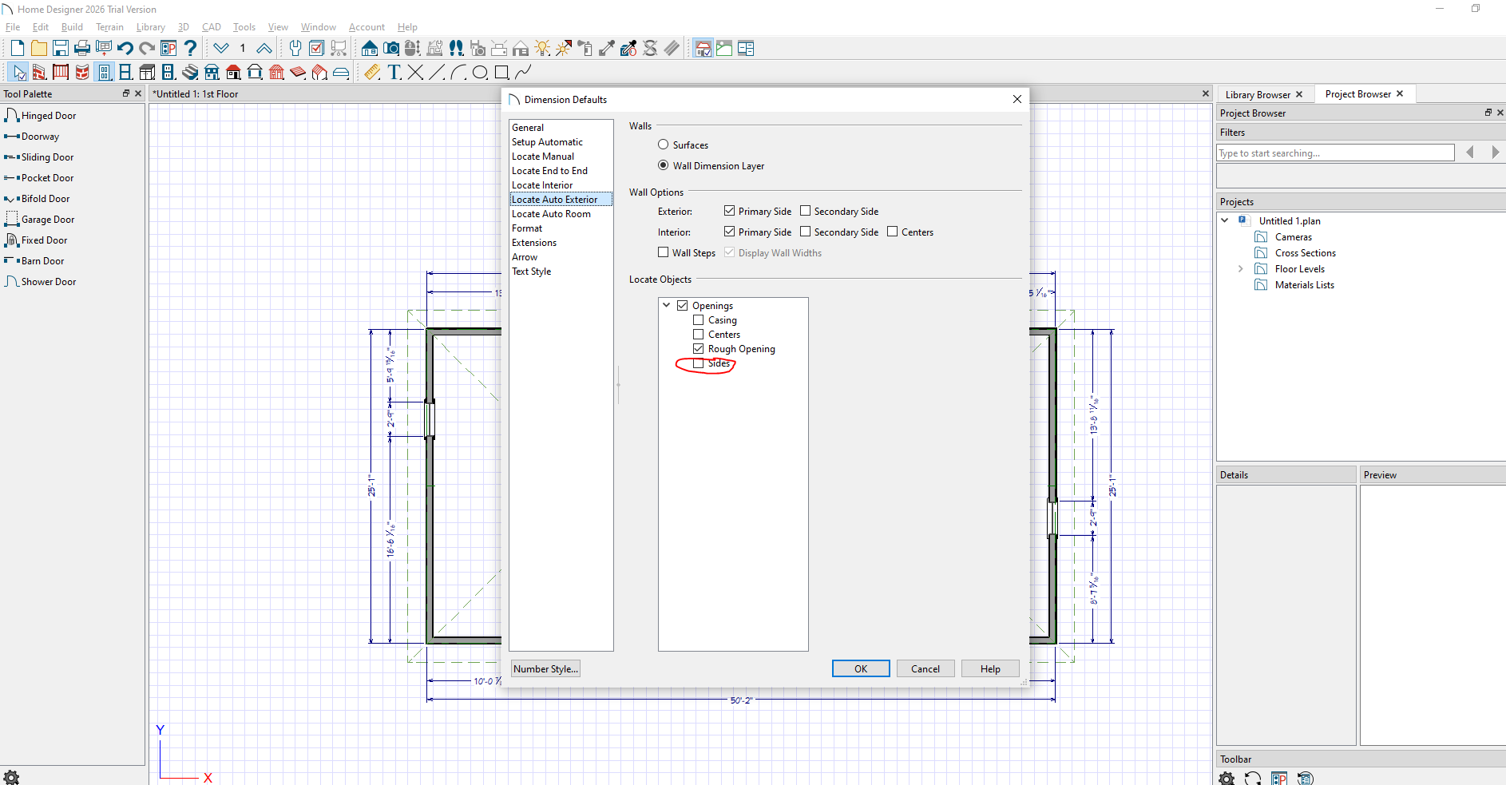Click the Undo arrow icon
The width and height of the screenshot is (1506, 785).
click(x=125, y=49)
